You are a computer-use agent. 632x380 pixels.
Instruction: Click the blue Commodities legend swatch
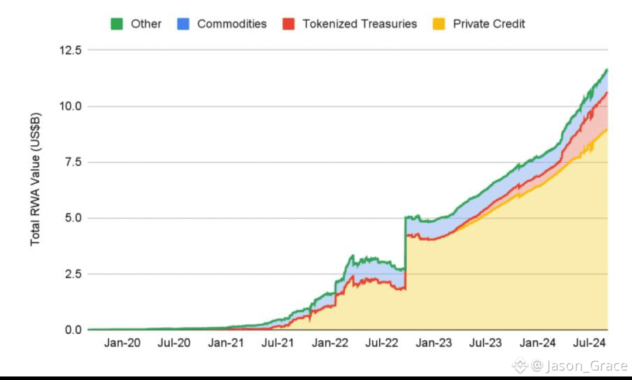(x=184, y=24)
